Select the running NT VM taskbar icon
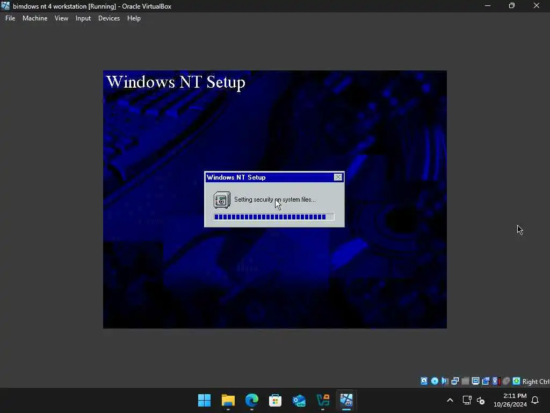This screenshot has height=413, width=550. (x=346, y=400)
